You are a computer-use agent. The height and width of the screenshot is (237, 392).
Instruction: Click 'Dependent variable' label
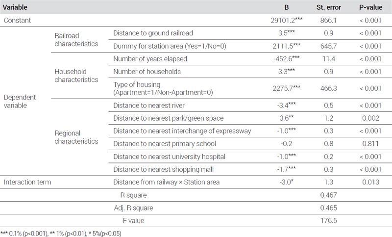tap(20, 101)
